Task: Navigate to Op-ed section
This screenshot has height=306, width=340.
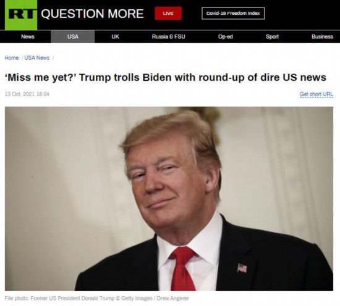Action: (226, 36)
